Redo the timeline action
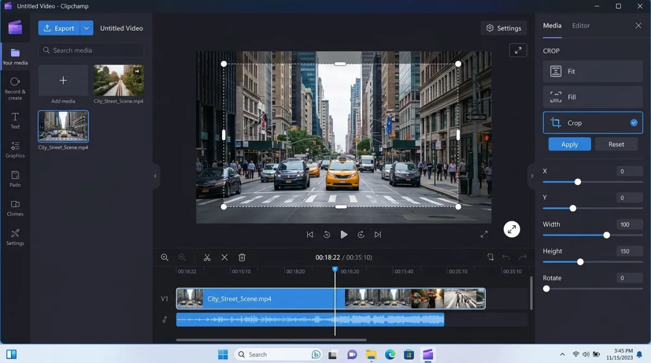 (523, 257)
